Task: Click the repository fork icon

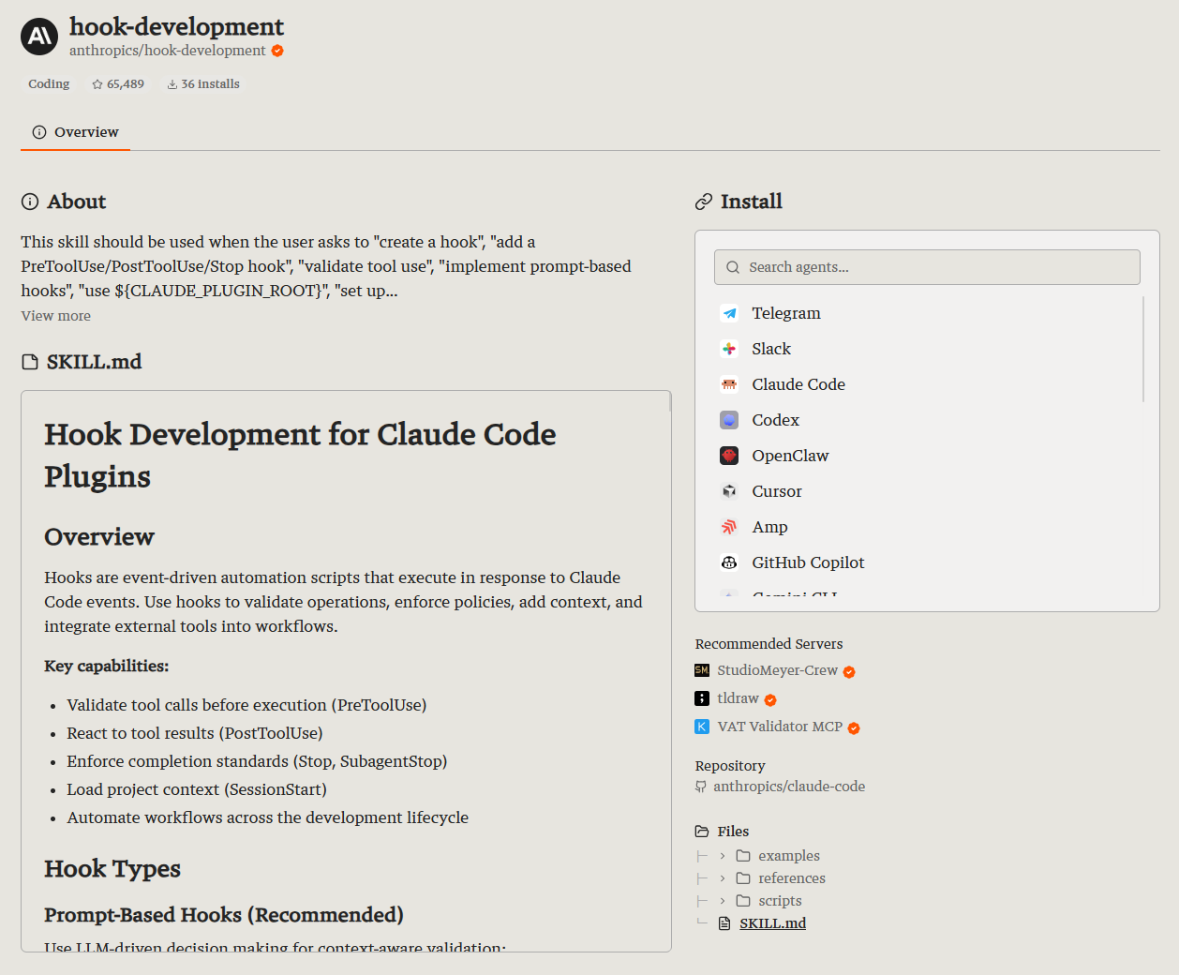Action: point(701,787)
